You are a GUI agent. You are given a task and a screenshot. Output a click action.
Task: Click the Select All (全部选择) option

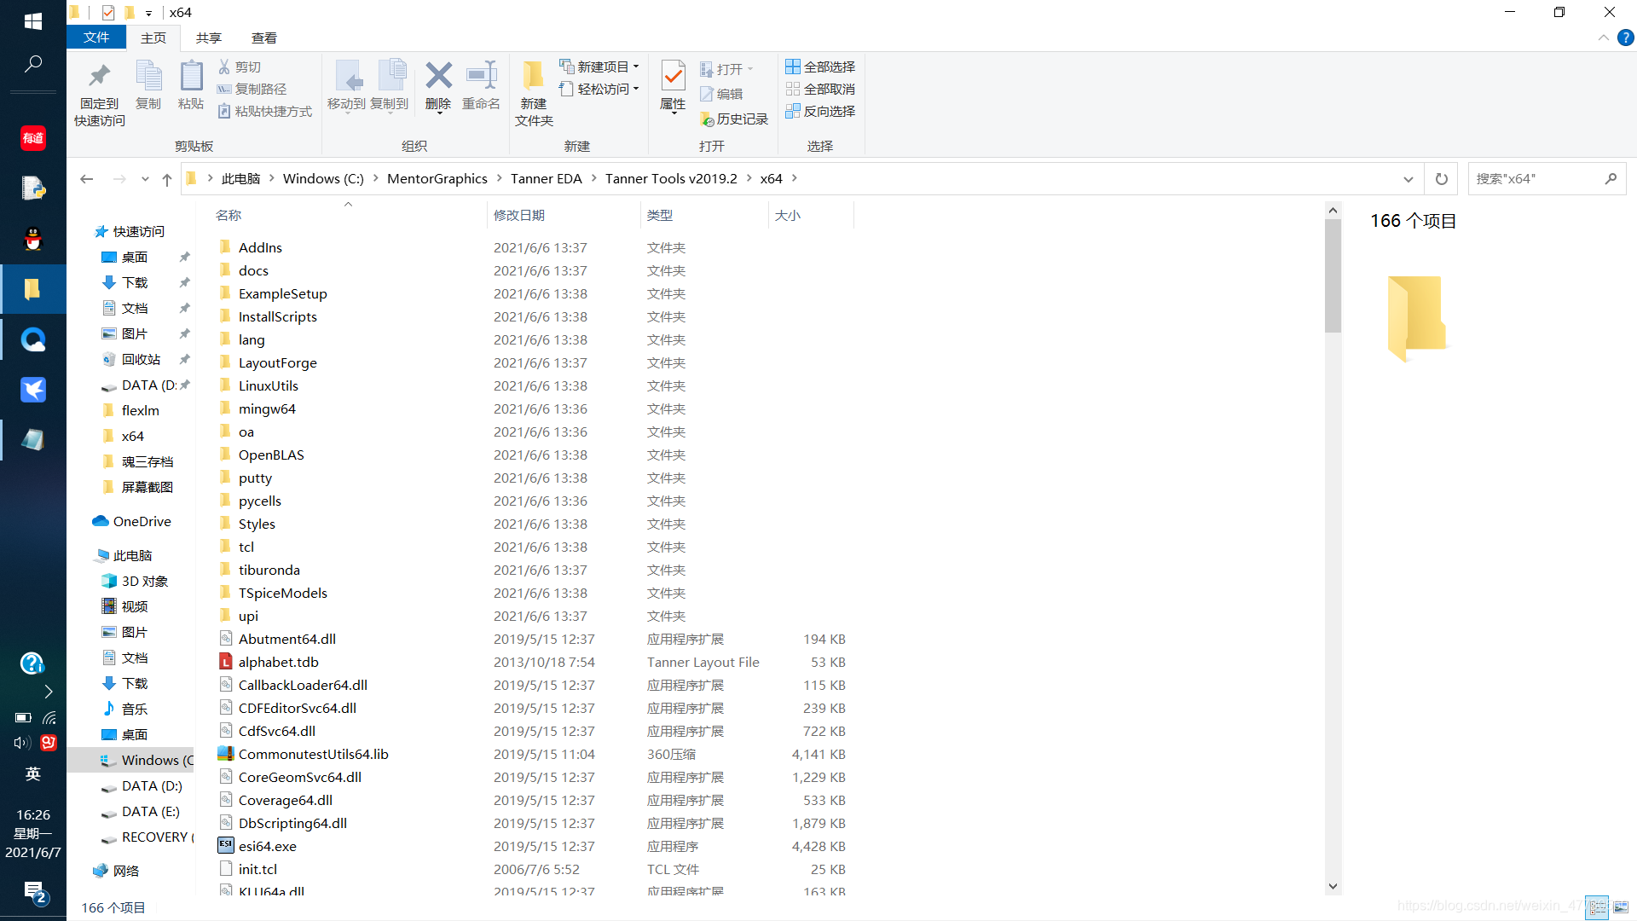(820, 67)
